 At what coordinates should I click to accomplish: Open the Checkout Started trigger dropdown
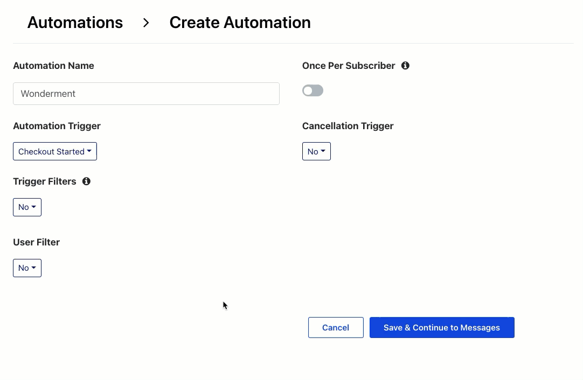pos(54,151)
